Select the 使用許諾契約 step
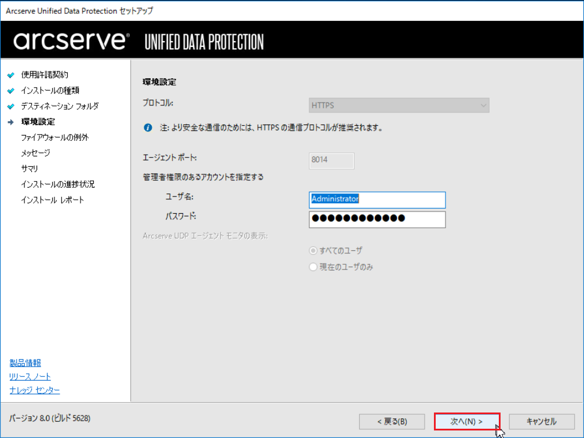 45,75
